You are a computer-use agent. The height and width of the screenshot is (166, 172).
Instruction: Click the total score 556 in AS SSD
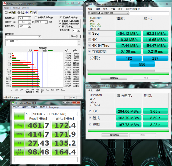point(142,64)
